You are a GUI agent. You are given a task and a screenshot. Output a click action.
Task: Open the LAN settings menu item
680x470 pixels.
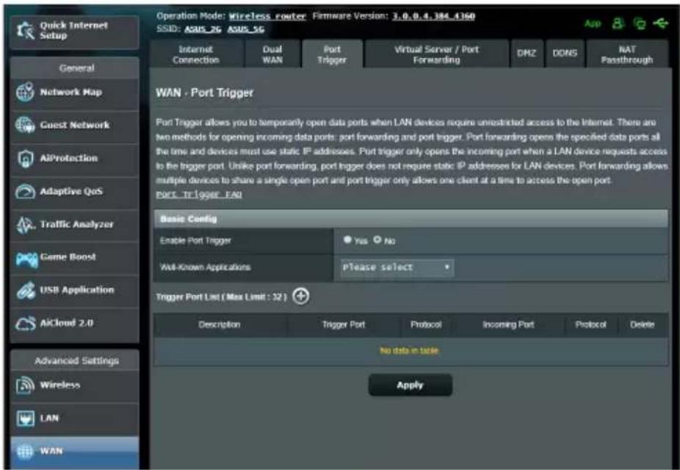75,419
